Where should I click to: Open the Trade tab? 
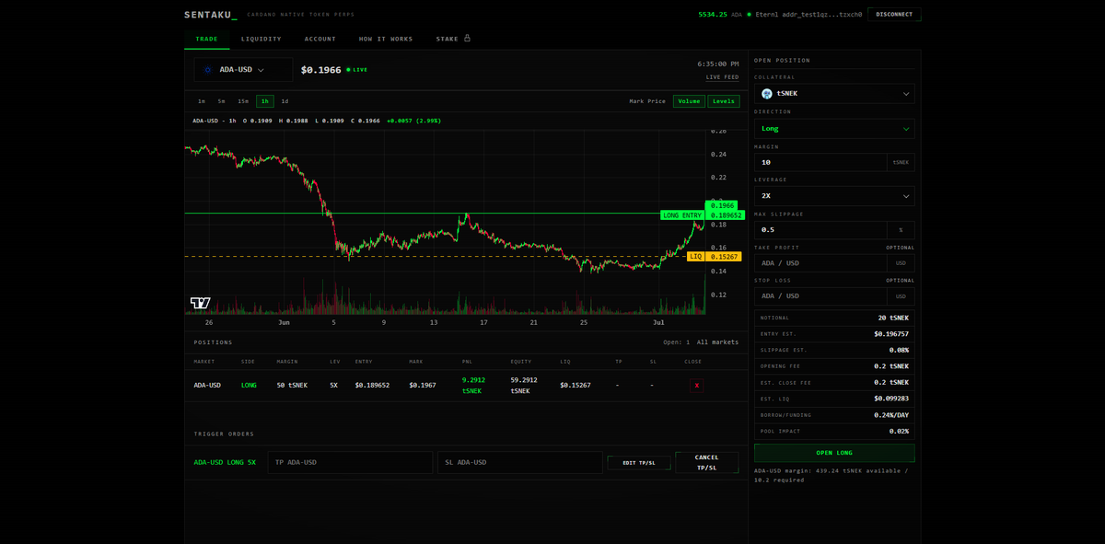[206, 39]
